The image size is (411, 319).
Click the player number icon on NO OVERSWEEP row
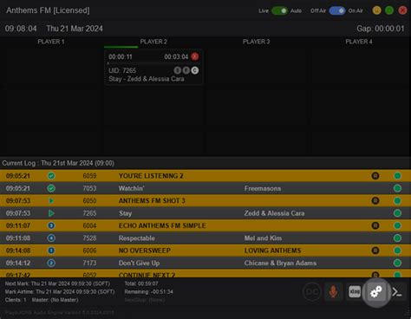(x=51, y=251)
